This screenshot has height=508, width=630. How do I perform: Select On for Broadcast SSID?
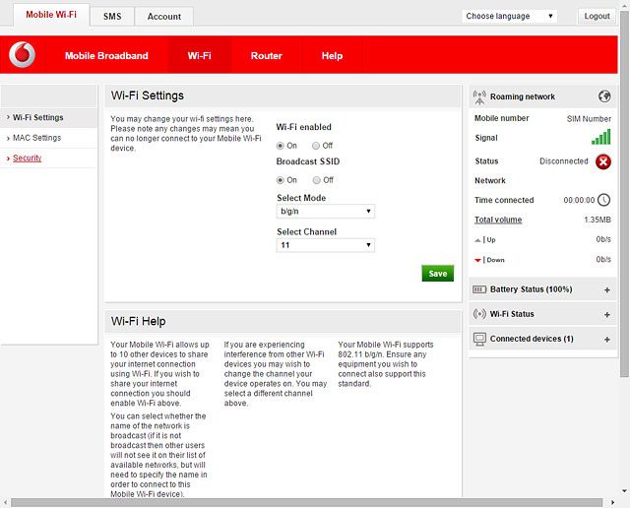click(x=281, y=180)
